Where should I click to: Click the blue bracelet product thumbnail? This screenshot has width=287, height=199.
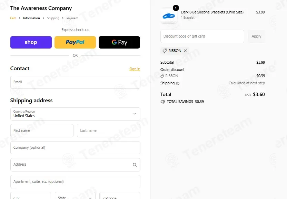169,16
